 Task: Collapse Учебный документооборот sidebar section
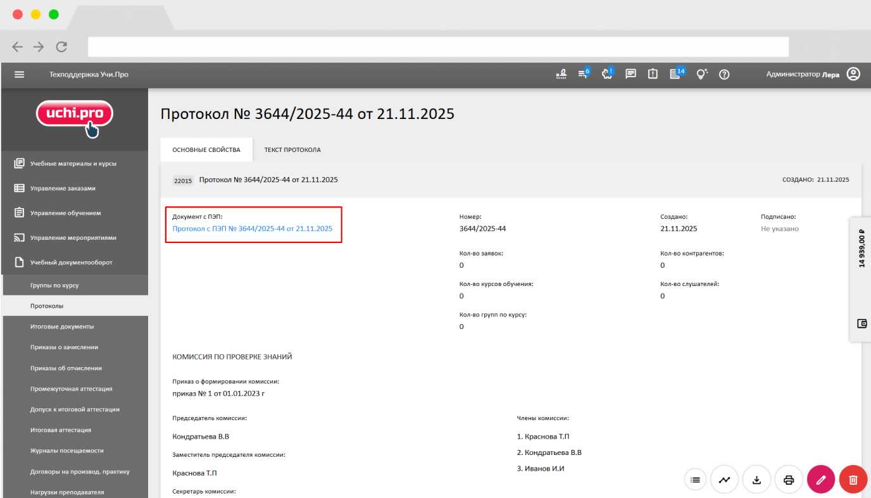tap(71, 263)
